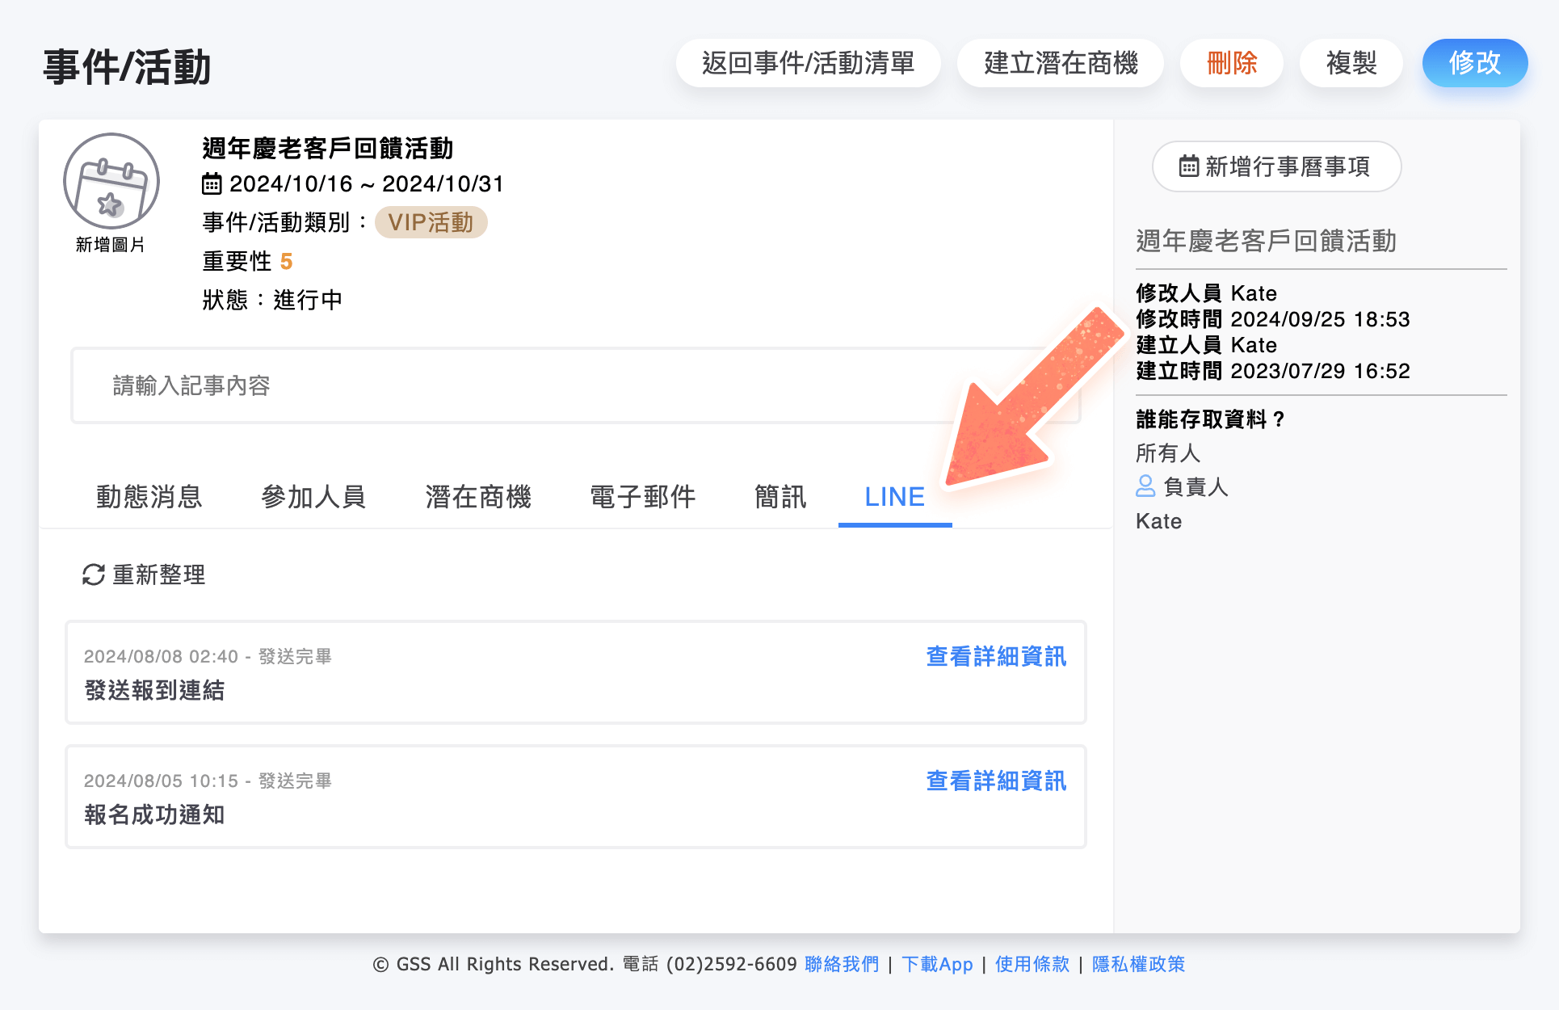Open the 隱私權政策 link
This screenshot has width=1559, height=1010.
1139,964
